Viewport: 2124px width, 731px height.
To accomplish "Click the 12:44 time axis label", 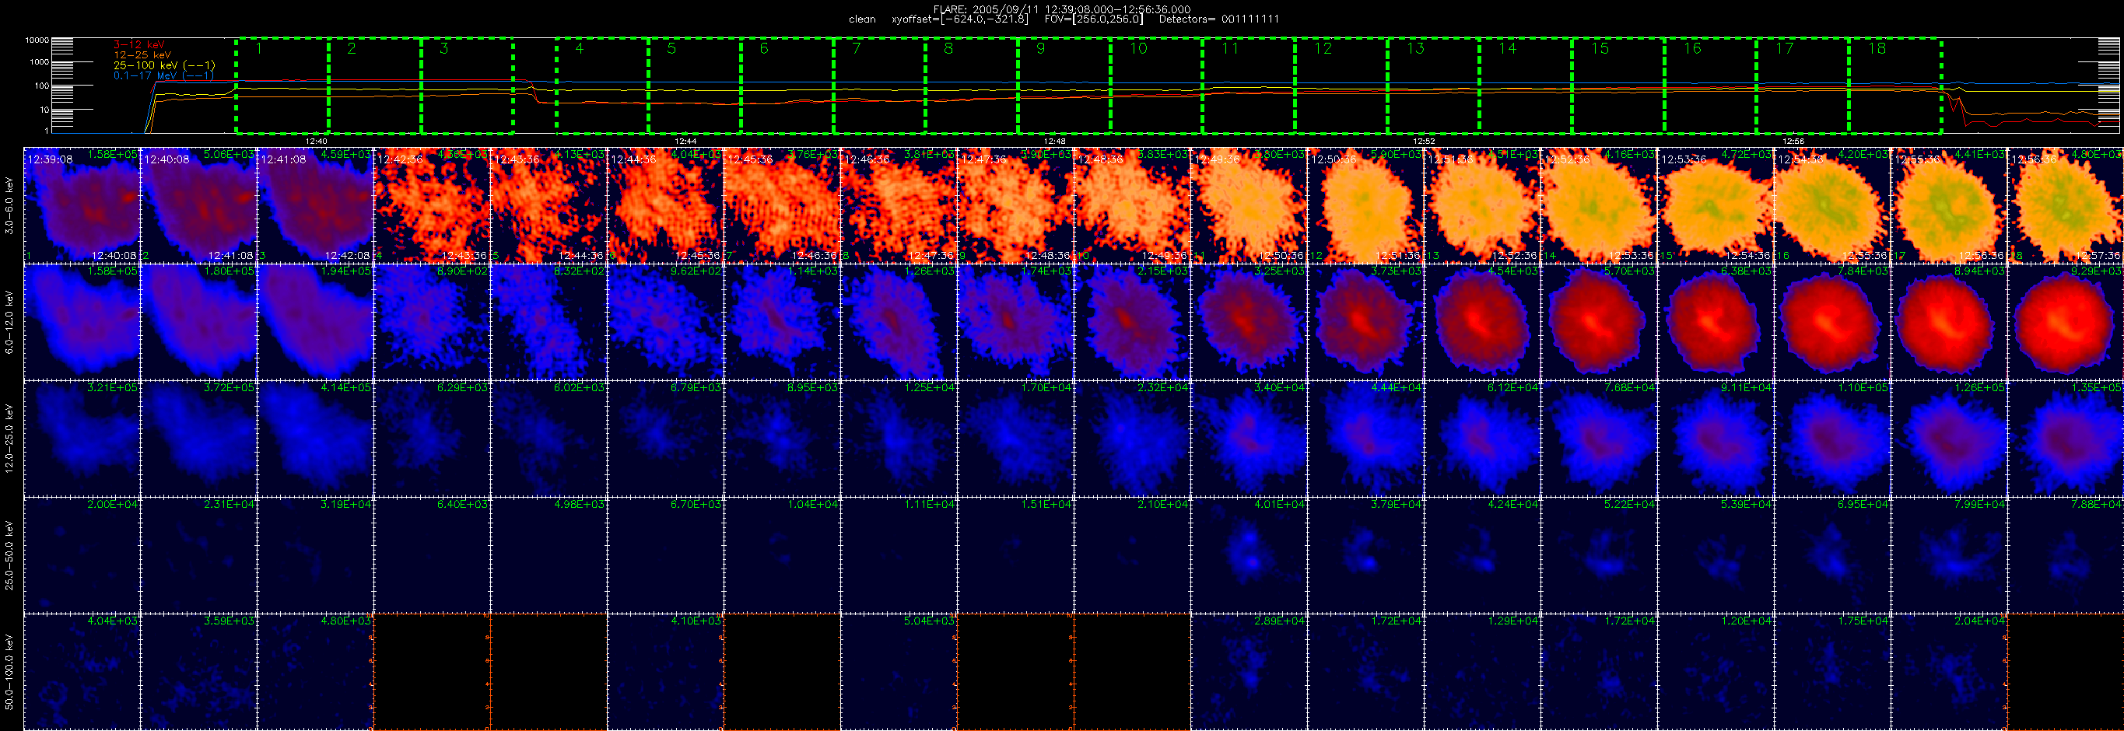I will coord(685,141).
